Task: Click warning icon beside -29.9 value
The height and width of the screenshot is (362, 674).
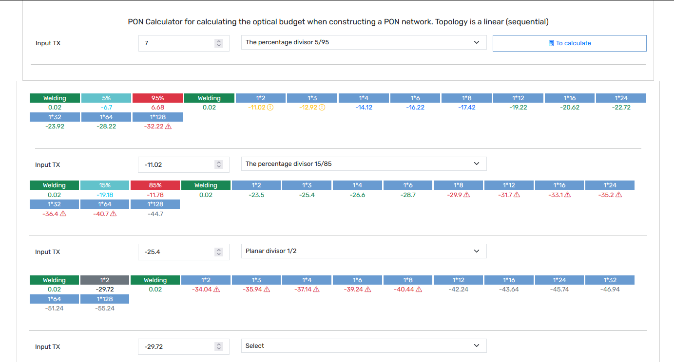Action: click(x=466, y=195)
